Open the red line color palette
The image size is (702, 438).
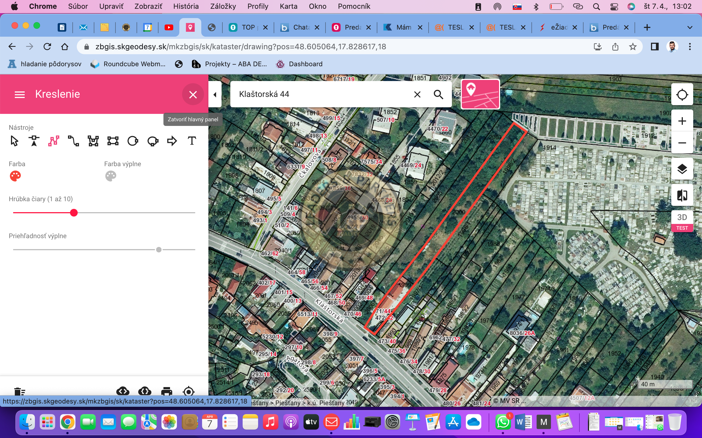click(15, 176)
